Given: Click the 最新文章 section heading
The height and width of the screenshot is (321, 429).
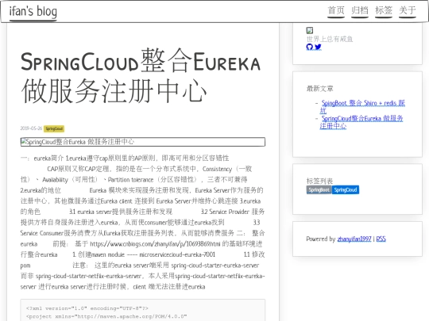Looking at the screenshot, I should point(319,89).
